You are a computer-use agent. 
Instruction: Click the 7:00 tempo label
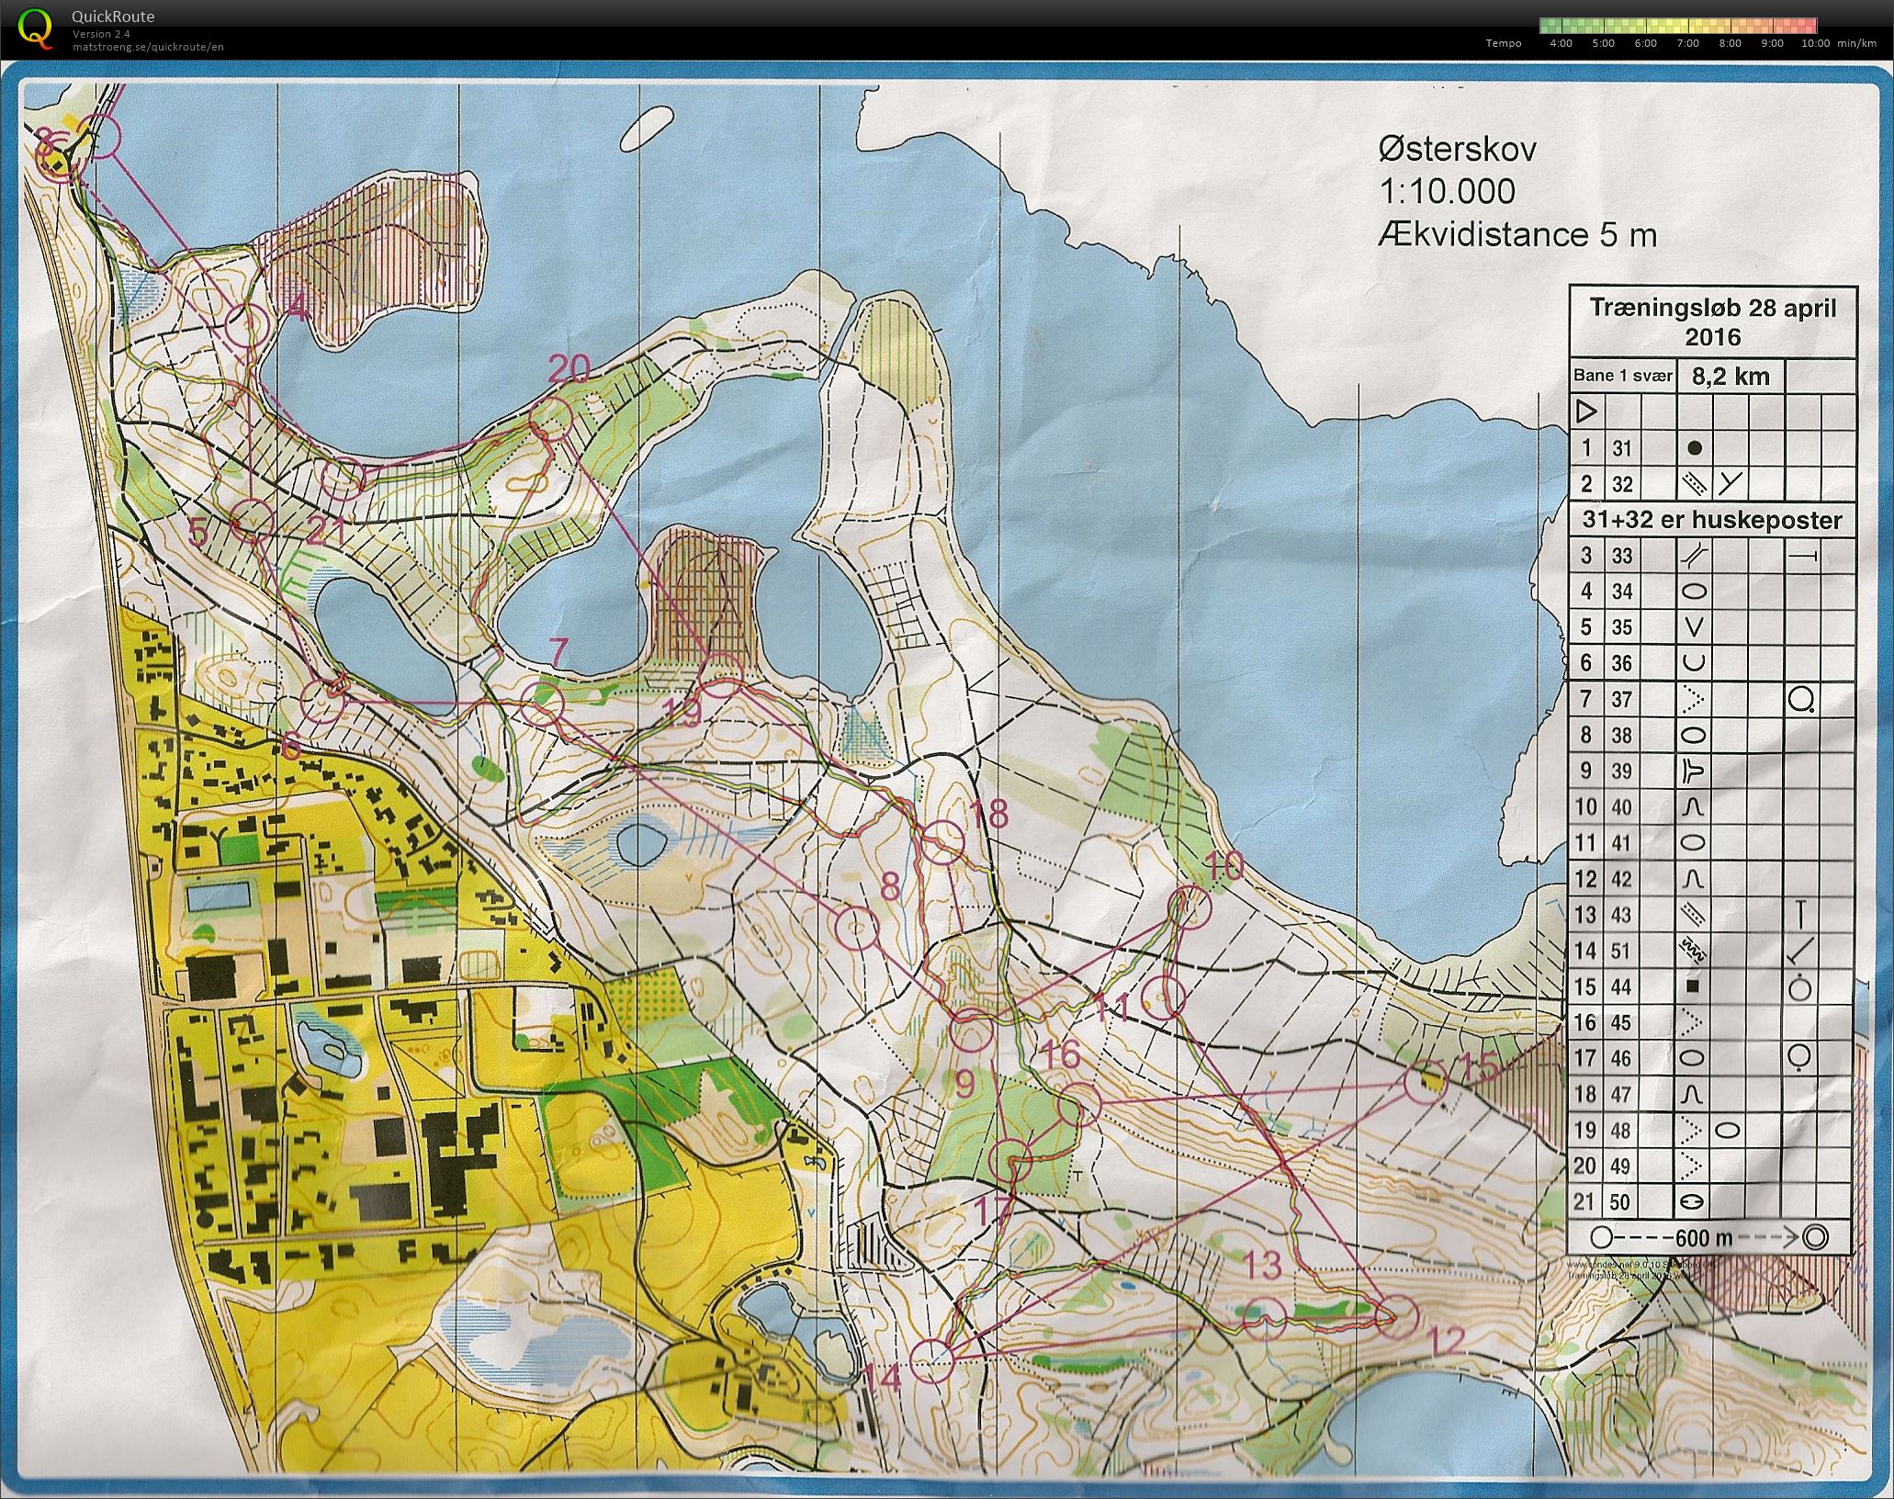pos(1687,43)
